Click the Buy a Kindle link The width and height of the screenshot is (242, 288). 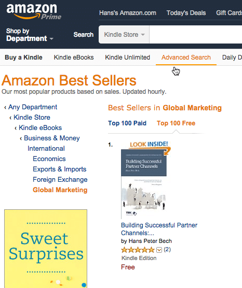[23, 57]
